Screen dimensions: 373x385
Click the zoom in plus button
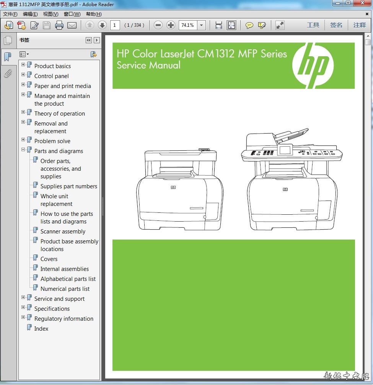(x=171, y=25)
